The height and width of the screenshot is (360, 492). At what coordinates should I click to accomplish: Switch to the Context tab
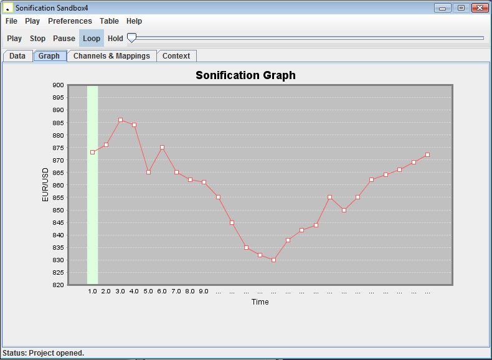(176, 56)
